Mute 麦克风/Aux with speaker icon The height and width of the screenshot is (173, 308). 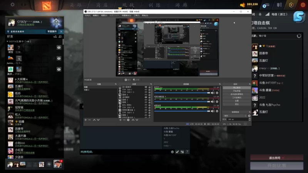pos(213,93)
